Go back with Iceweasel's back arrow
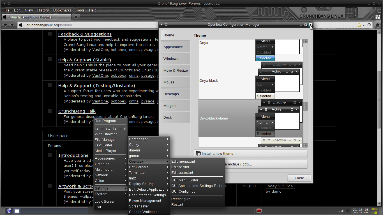This screenshot has width=383, height=215. [x=5, y=25]
